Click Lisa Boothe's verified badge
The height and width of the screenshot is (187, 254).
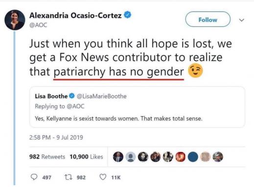point(72,96)
